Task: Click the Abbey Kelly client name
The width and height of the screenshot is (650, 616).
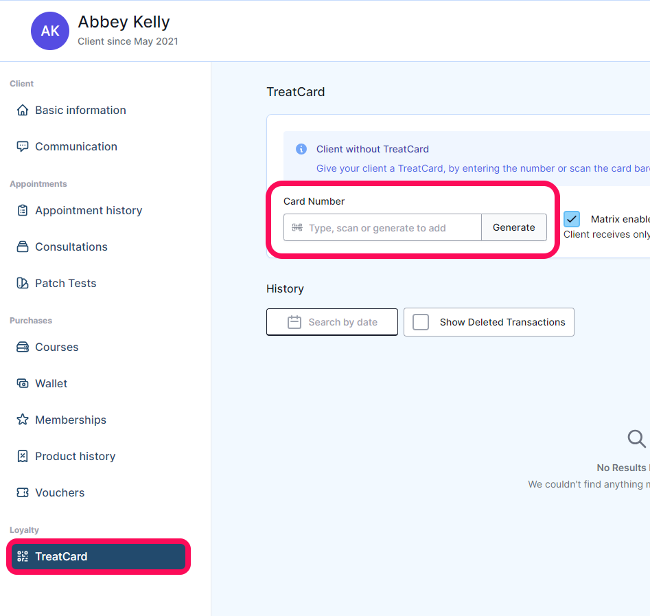Action: (x=124, y=22)
